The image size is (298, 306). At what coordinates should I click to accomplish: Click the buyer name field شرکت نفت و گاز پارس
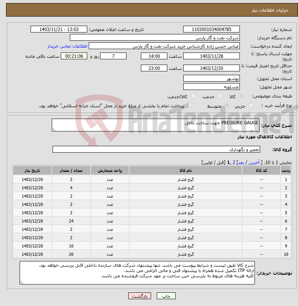click(155, 38)
